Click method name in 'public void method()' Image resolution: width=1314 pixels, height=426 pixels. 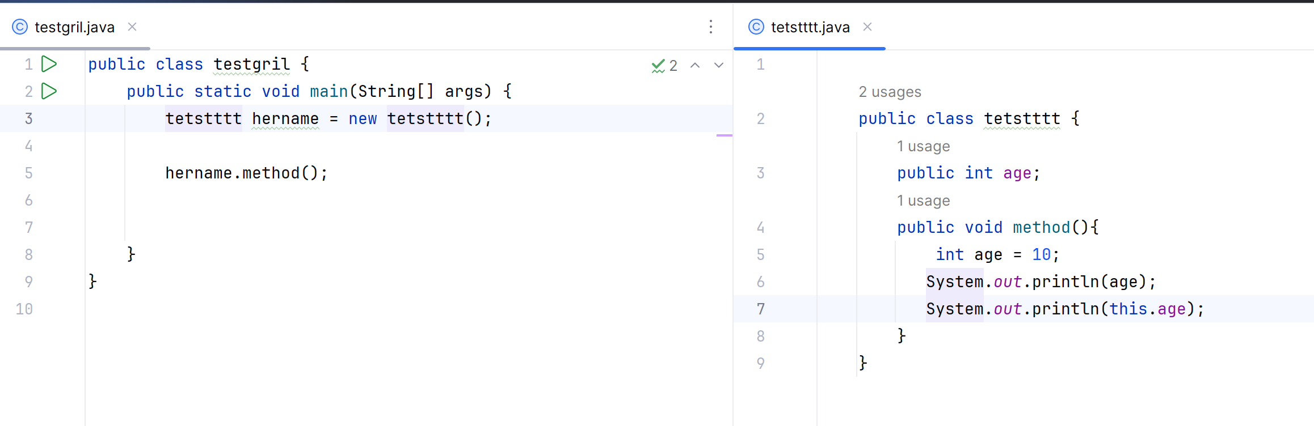click(1041, 227)
